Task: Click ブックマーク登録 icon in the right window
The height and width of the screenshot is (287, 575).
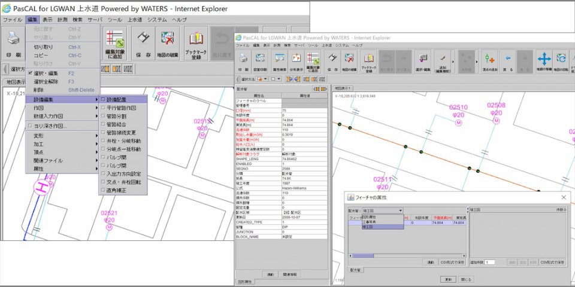Action: [x=369, y=61]
